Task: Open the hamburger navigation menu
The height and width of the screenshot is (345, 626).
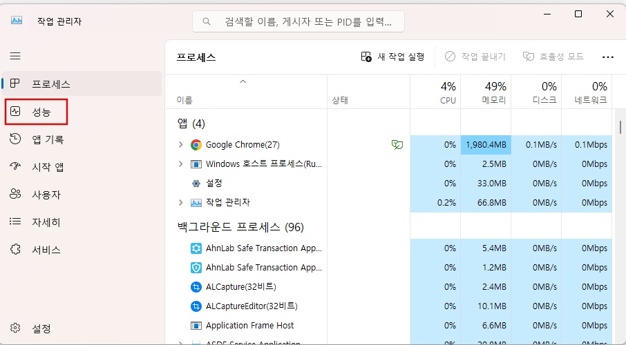Action: [15, 56]
